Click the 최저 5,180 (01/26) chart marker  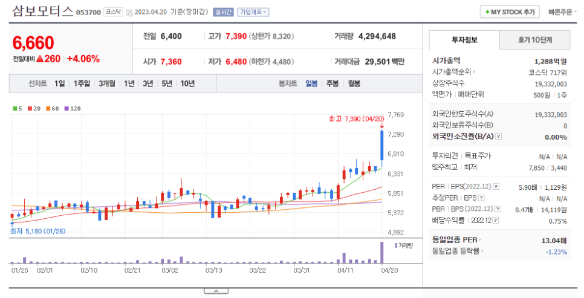(37, 232)
